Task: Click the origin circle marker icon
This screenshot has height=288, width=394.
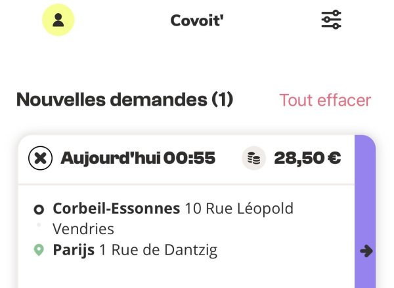Action: [x=39, y=209]
